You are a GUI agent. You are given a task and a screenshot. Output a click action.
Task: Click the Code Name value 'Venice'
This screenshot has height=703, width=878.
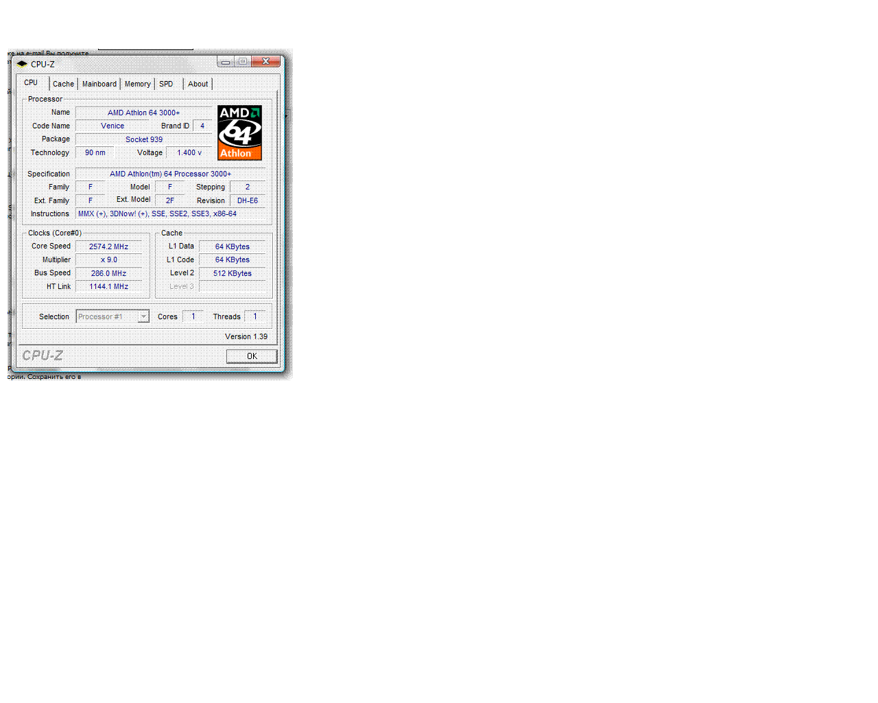point(112,126)
